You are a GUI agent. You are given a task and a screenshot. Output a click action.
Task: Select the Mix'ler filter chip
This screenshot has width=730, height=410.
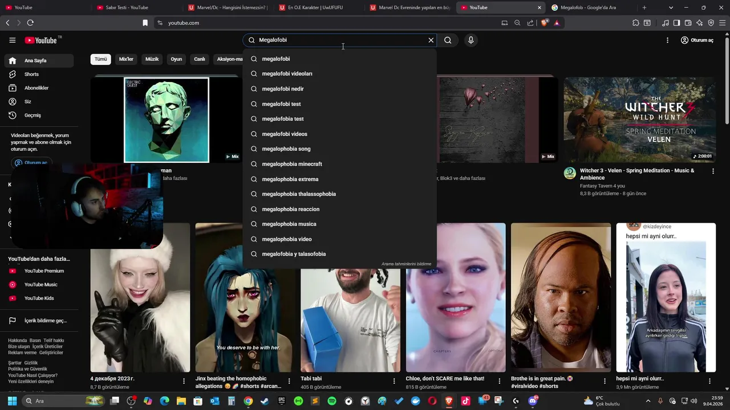tap(126, 59)
